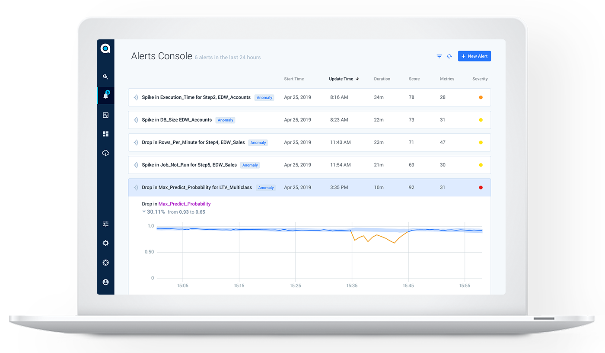Screen dimensions: 605x353
Task: Click orange severity dot for Execution_Time alert
Action: point(481,97)
